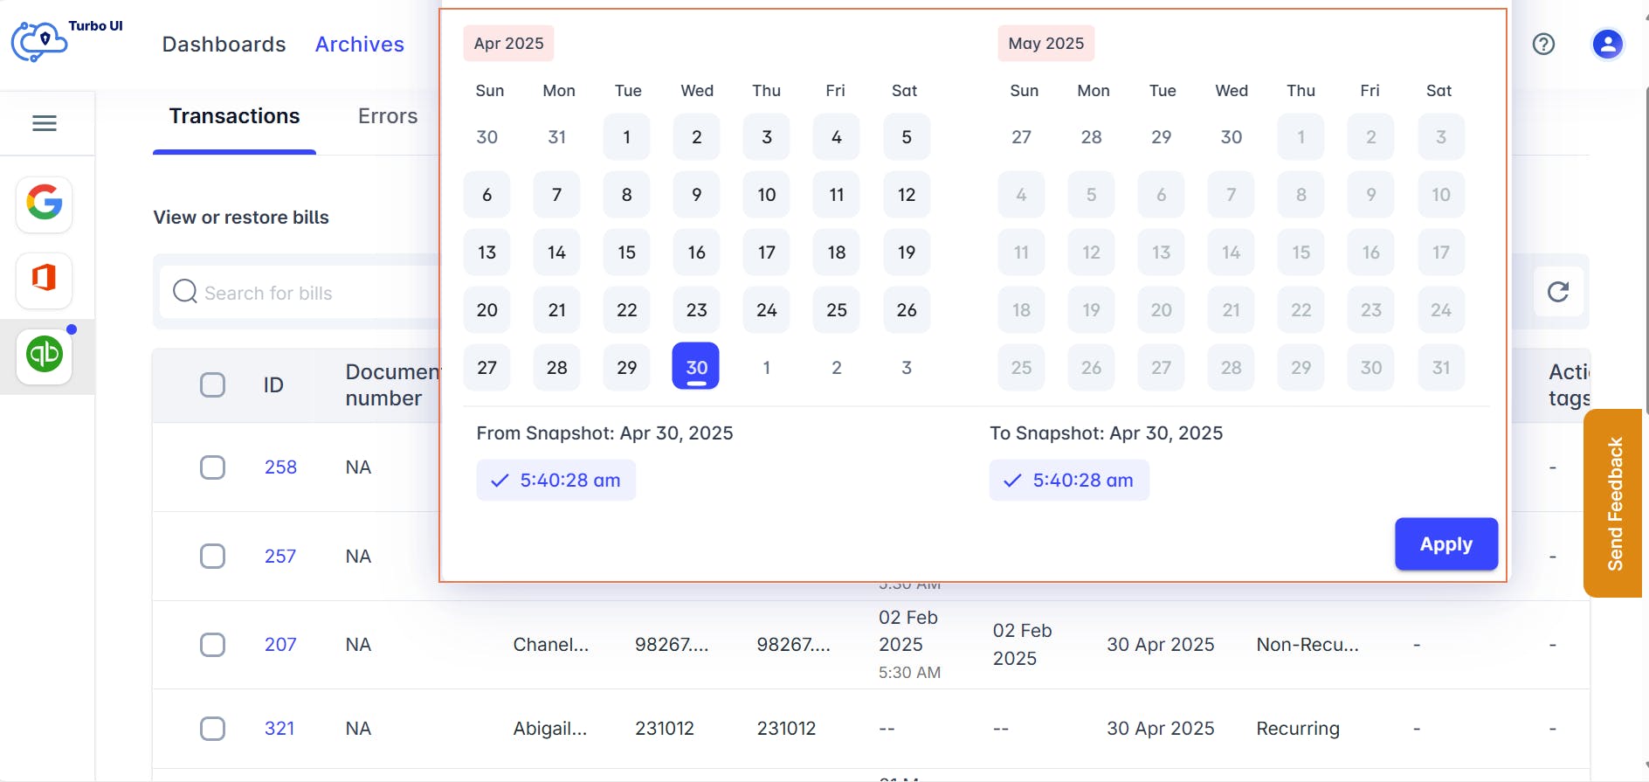Check the box for bill 257
The height and width of the screenshot is (782, 1649).
click(x=212, y=557)
